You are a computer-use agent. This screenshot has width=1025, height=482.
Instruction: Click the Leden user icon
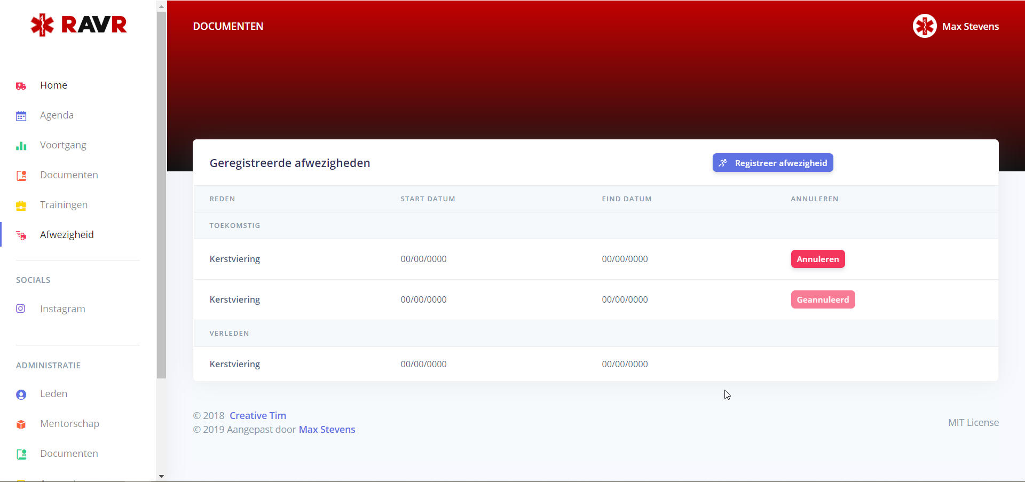coord(21,394)
